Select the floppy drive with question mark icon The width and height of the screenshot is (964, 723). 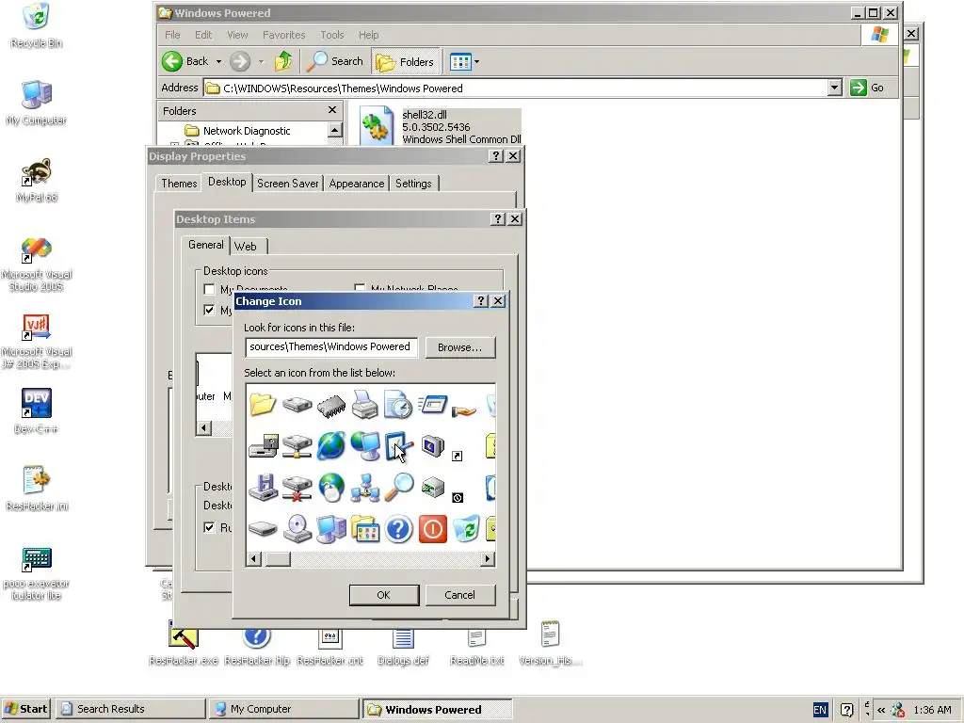[264, 446]
